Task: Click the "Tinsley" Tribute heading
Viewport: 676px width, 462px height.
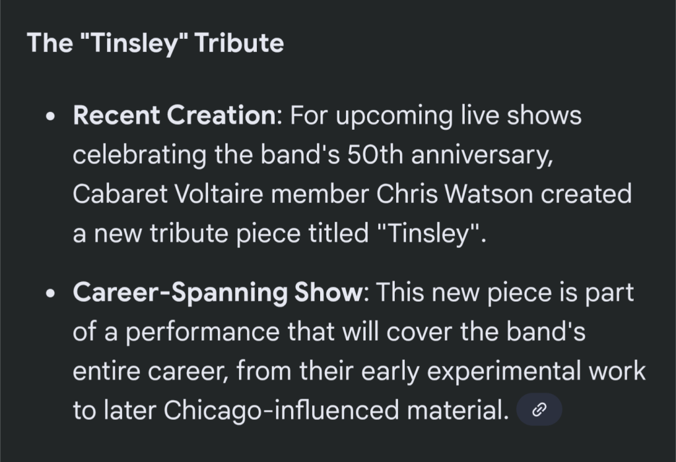Action: (x=156, y=43)
